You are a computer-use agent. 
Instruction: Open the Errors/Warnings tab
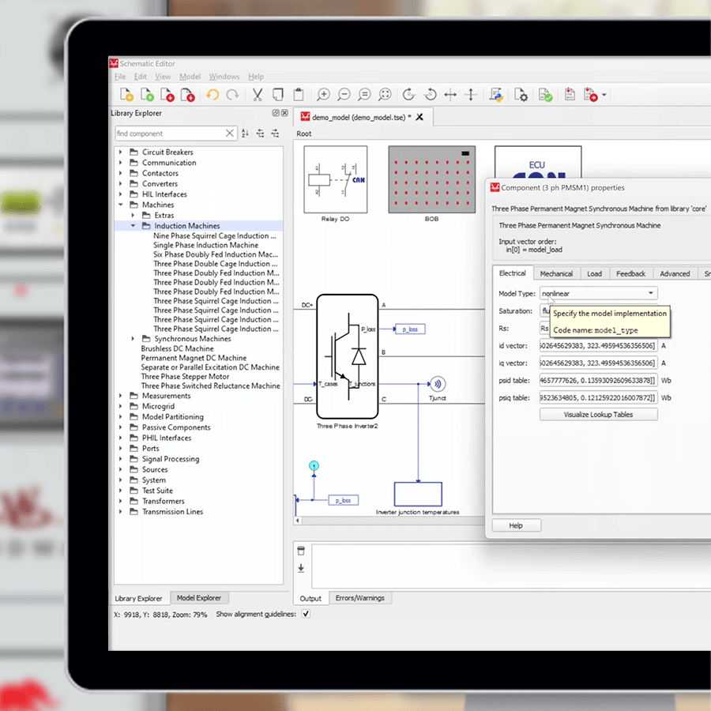(x=360, y=598)
